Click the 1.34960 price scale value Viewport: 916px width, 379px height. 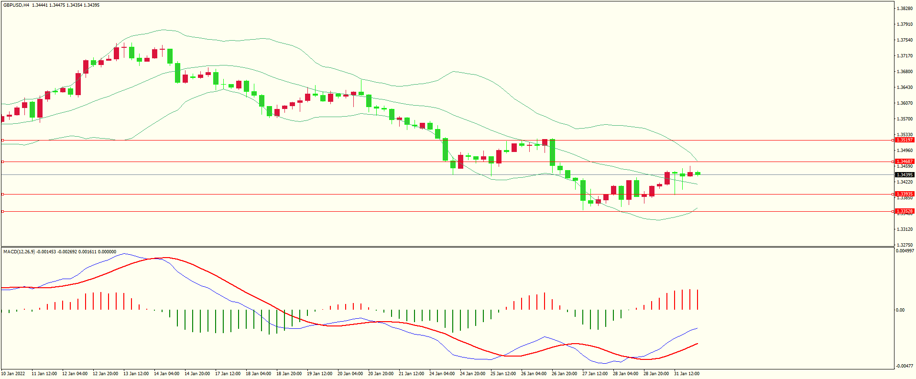pyautogui.click(x=905, y=151)
